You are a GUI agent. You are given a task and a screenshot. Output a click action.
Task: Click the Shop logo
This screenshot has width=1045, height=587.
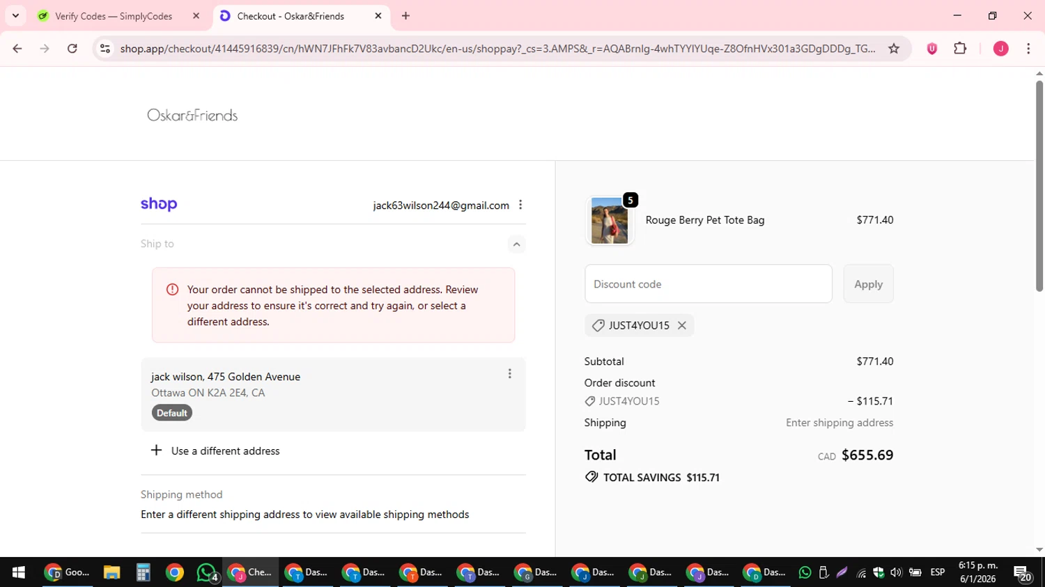[159, 204]
